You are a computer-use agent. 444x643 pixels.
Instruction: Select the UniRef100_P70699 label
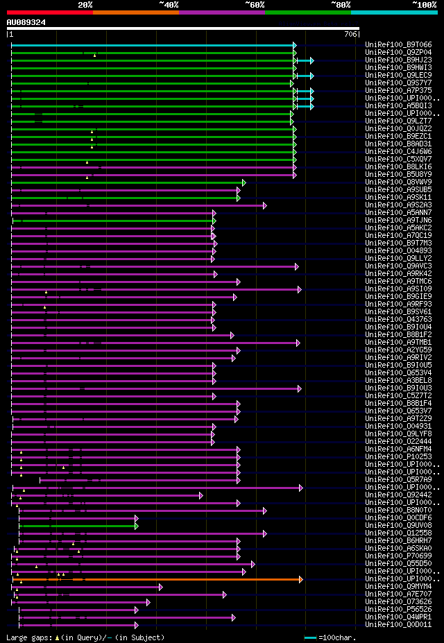tap(398, 556)
